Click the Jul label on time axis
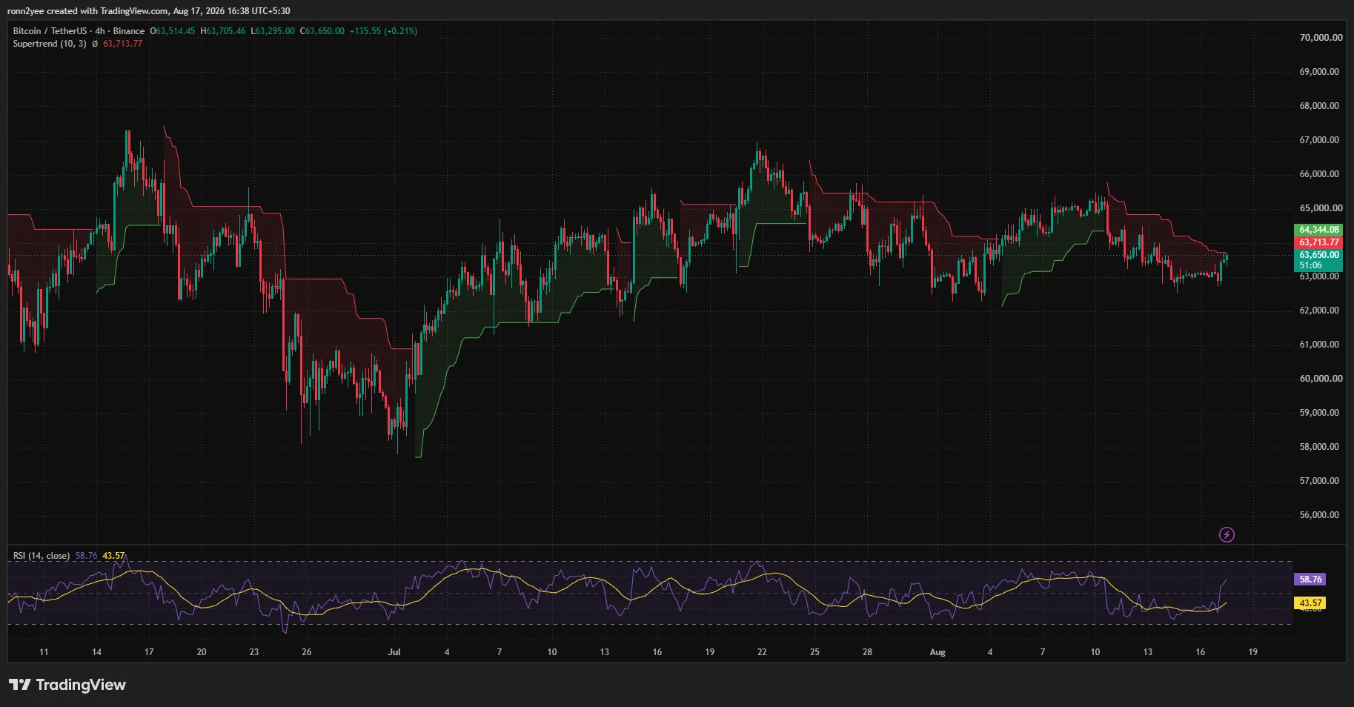The height and width of the screenshot is (707, 1354). click(394, 652)
